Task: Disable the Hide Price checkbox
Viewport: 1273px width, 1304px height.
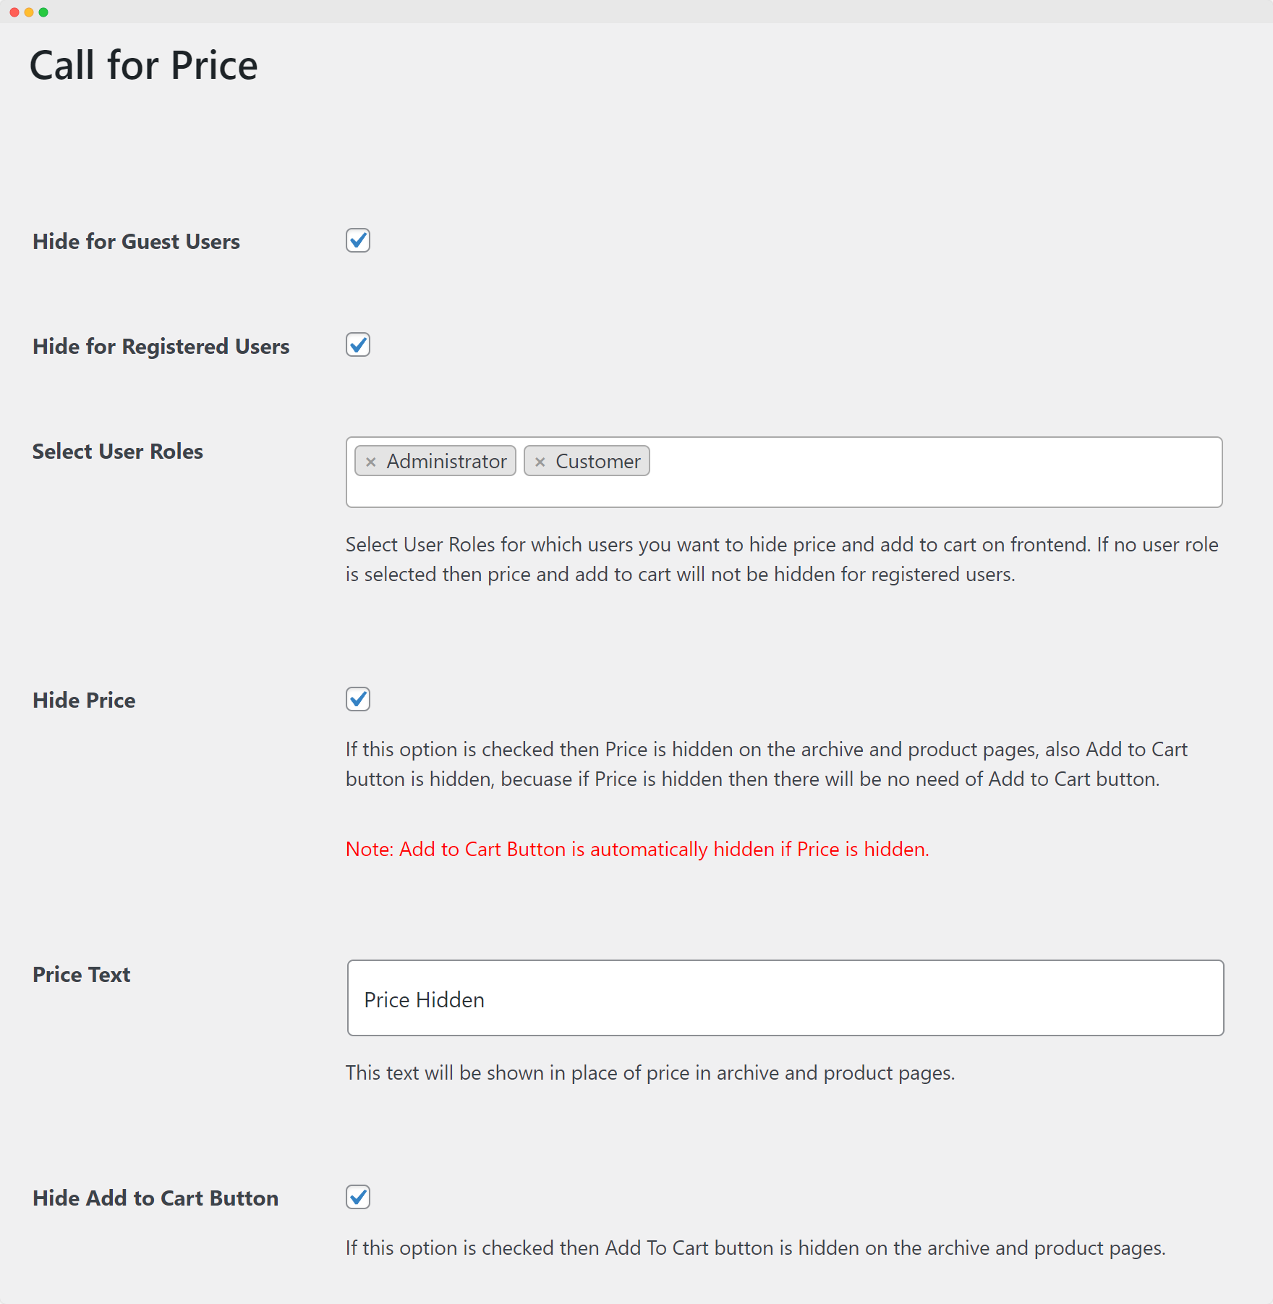Action: pos(358,699)
